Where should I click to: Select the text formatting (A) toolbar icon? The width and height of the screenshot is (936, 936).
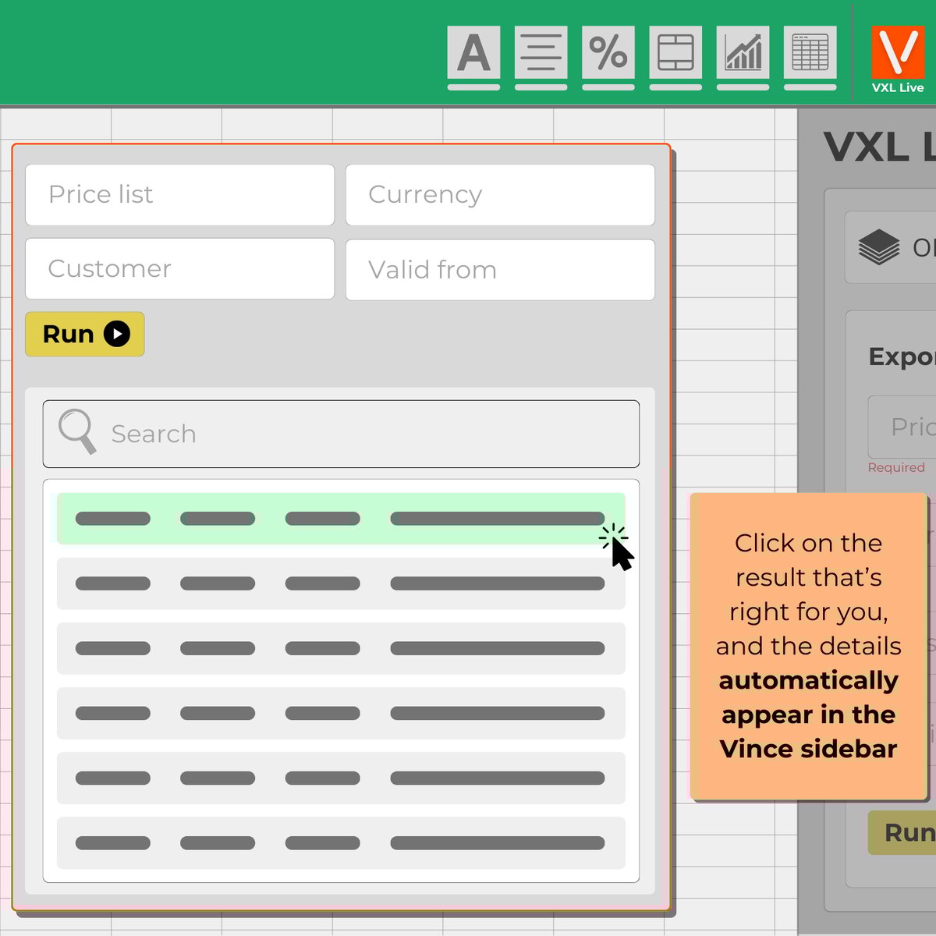coord(473,52)
